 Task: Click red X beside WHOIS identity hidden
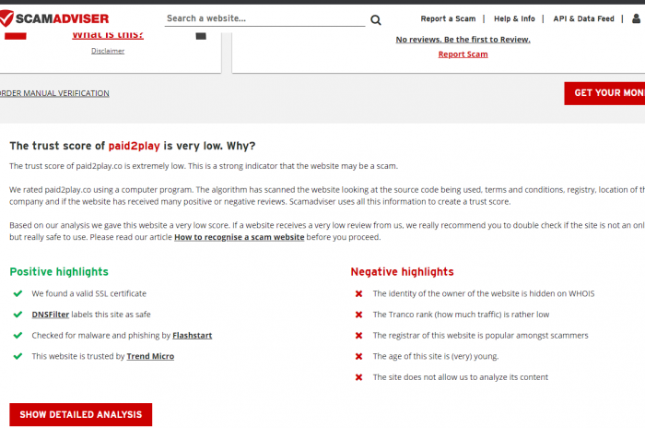pyautogui.click(x=358, y=294)
